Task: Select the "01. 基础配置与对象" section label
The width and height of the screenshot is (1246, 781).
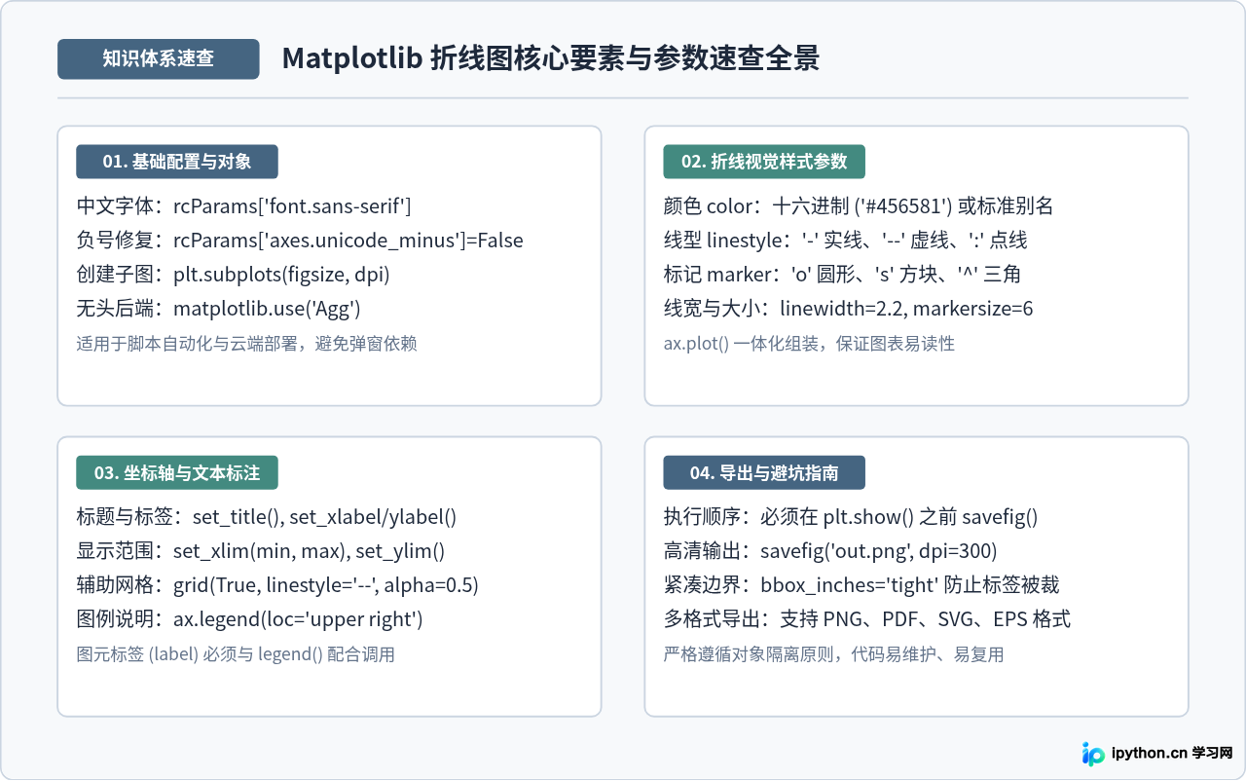Action: (x=177, y=162)
